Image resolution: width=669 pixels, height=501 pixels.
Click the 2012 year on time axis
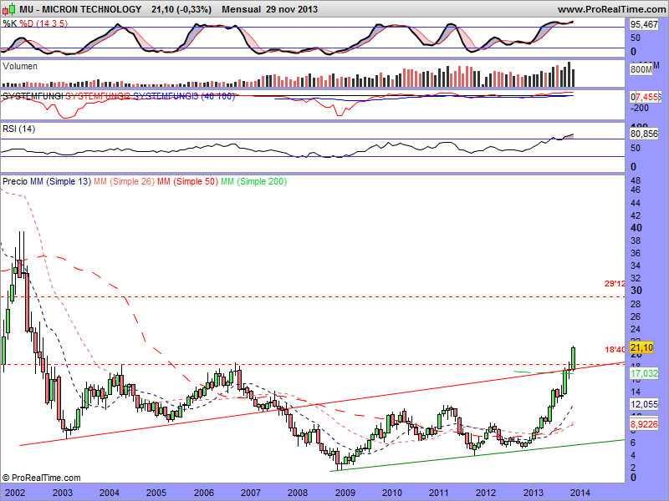click(486, 493)
